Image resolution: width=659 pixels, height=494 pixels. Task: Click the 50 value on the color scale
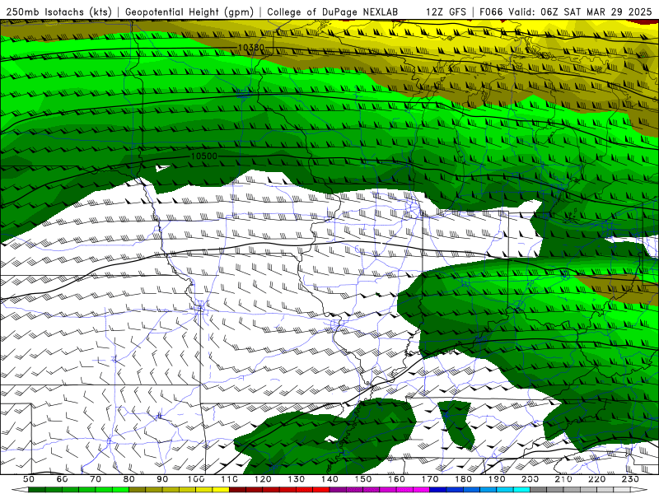click(28, 479)
